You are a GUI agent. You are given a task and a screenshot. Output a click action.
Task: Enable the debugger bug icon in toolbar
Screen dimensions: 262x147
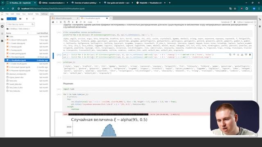point(235,22)
